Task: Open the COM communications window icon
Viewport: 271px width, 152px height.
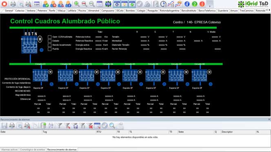Action: tap(37, 4)
